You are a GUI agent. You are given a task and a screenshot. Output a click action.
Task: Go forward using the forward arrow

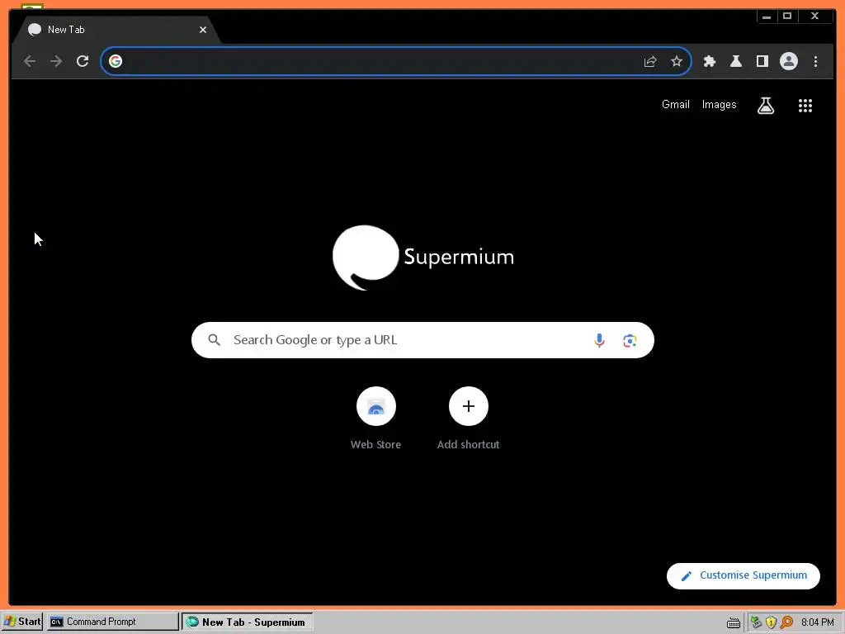coord(56,61)
